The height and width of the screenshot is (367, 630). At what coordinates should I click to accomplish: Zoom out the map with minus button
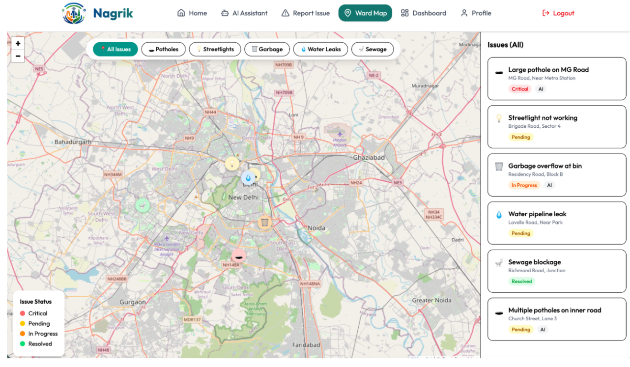[x=18, y=56]
